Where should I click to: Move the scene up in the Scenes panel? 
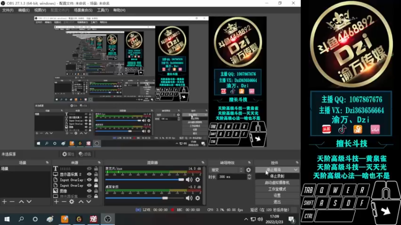point(21,202)
